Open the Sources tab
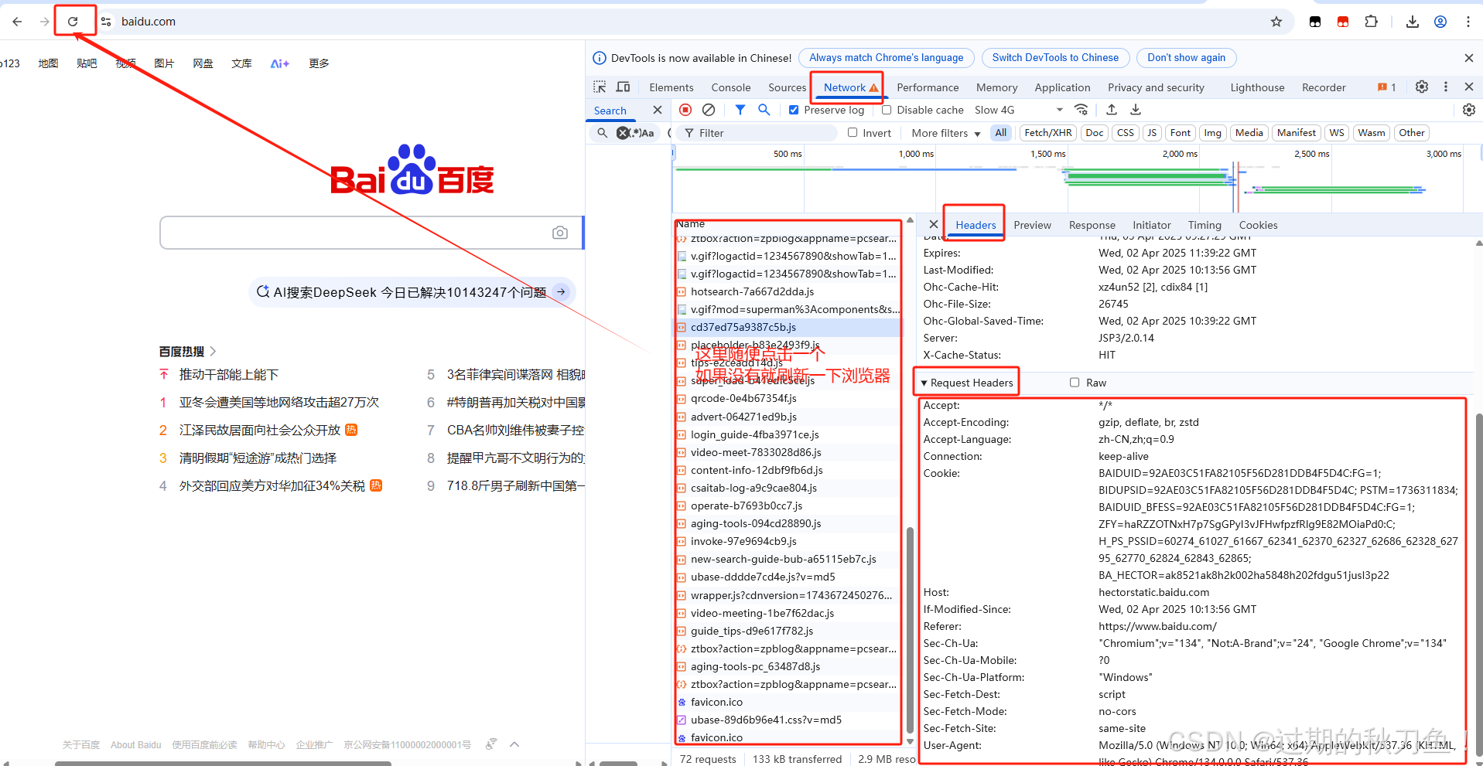The image size is (1483, 766). coord(787,87)
